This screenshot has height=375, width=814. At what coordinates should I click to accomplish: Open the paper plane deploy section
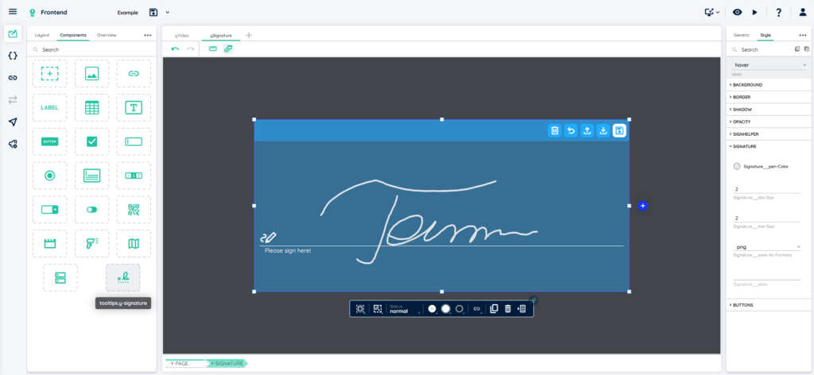click(x=13, y=122)
